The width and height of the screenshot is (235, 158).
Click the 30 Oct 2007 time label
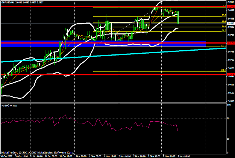[6, 156]
